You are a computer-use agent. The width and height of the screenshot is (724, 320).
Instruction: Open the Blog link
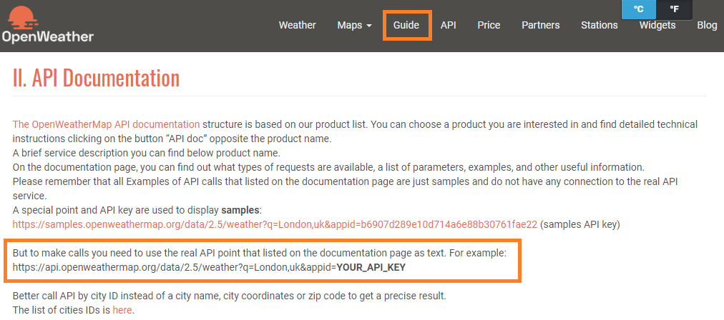coord(707,26)
